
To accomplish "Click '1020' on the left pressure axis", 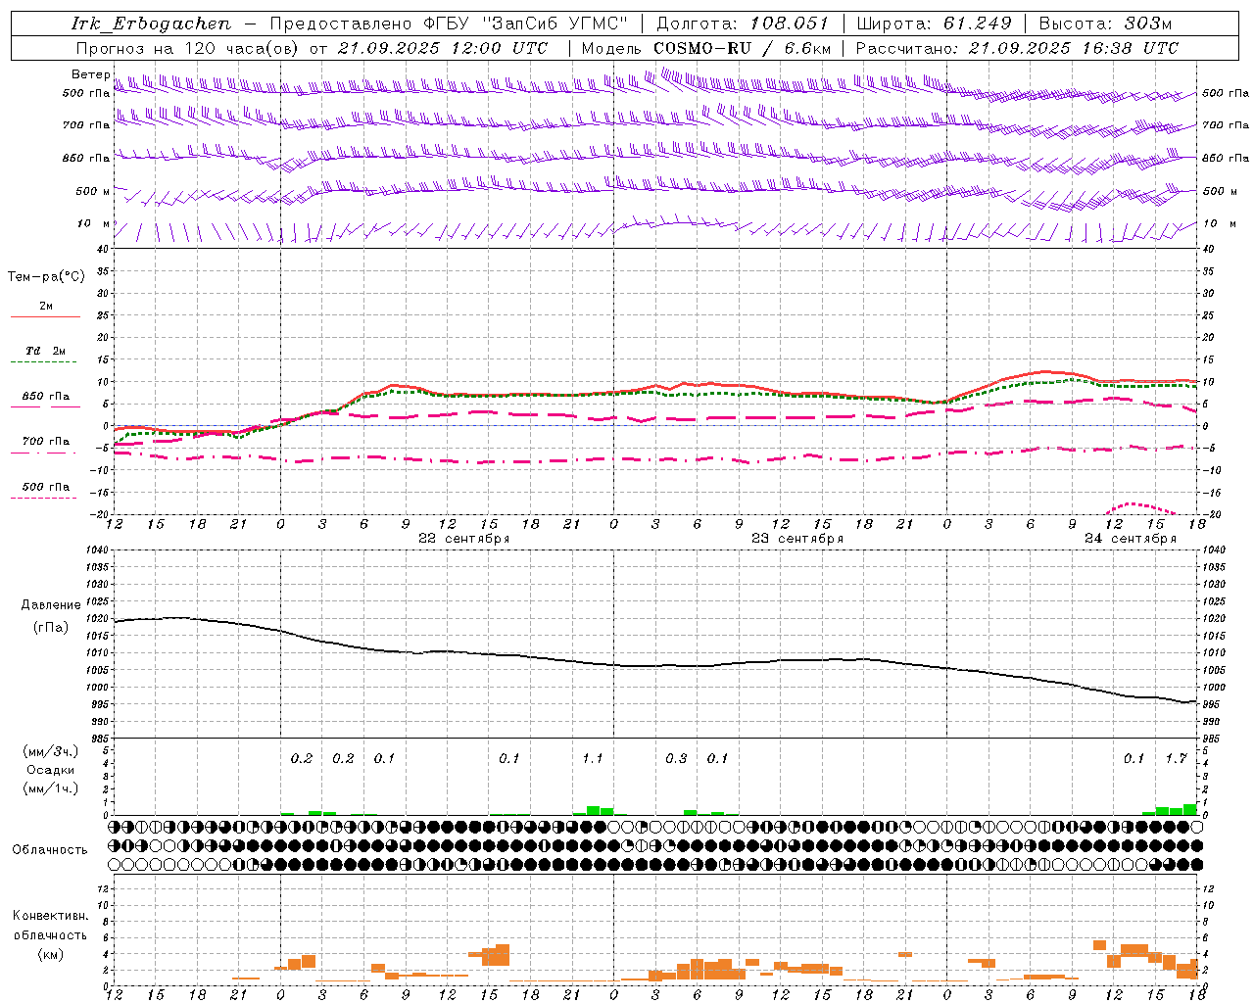I will 99,618.
